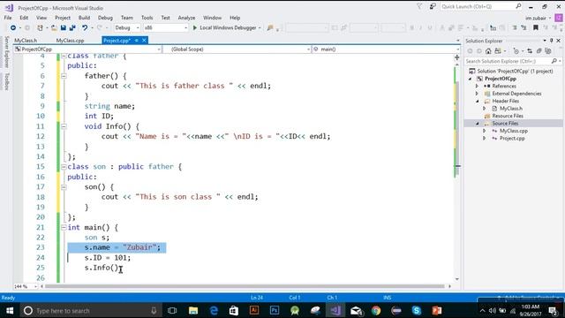Open the Debug configuration dropdown
The width and height of the screenshot is (565, 318).
coord(127,27)
